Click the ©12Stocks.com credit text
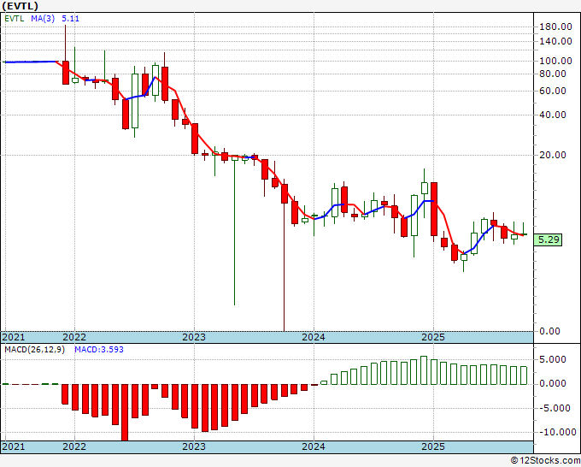 (x=545, y=461)
